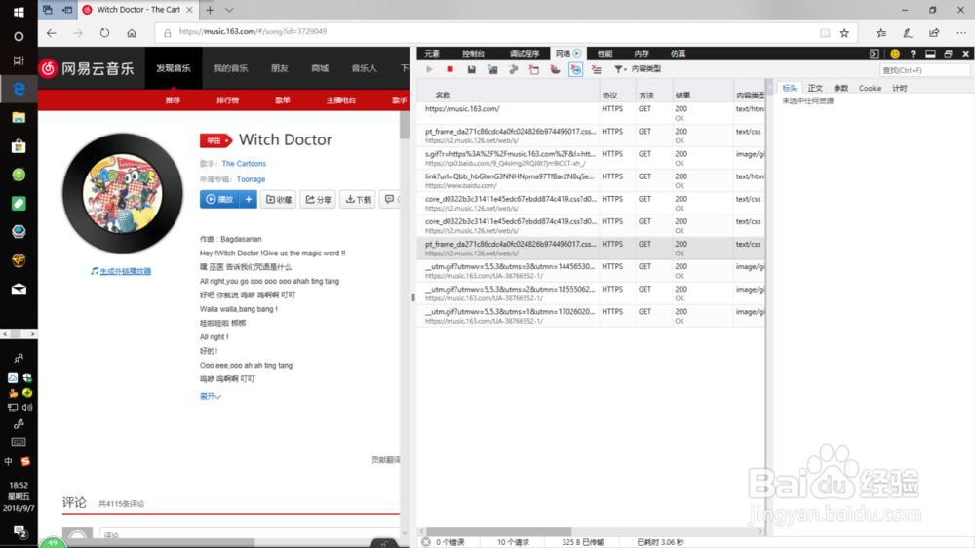Open the 调试程序 DevTools tab
Image resolution: width=975 pixels, height=548 pixels.
525,54
